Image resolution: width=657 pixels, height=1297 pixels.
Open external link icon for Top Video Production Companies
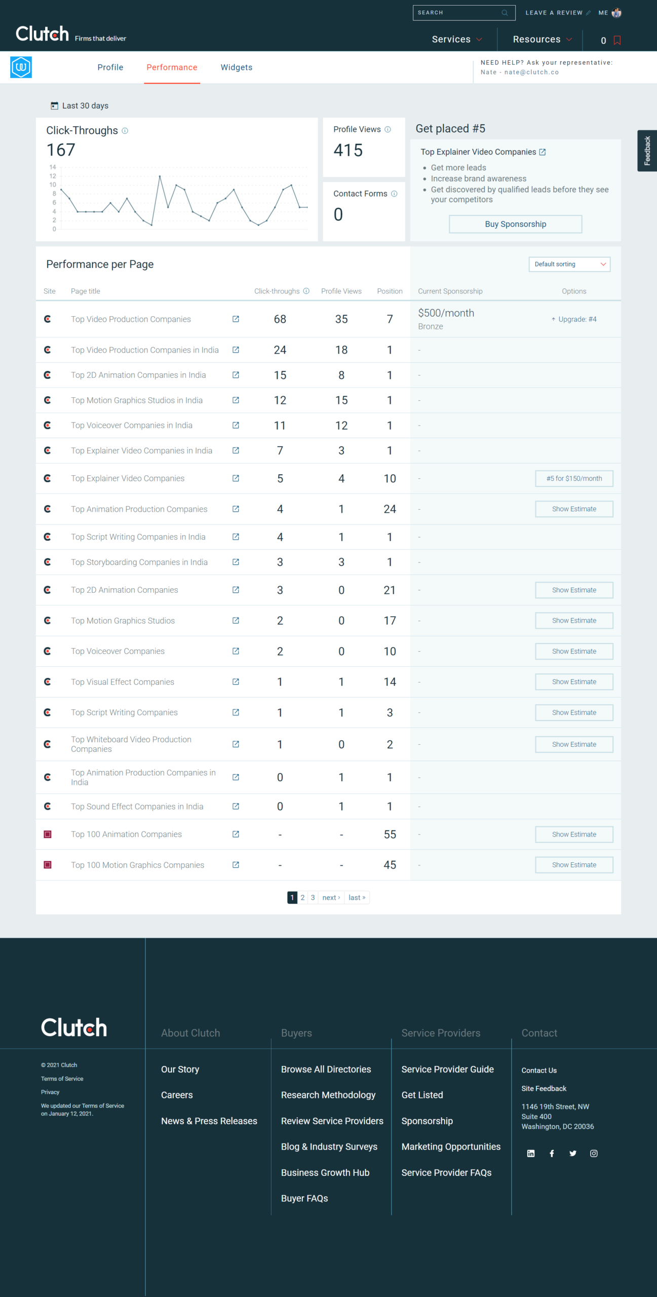tap(236, 319)
